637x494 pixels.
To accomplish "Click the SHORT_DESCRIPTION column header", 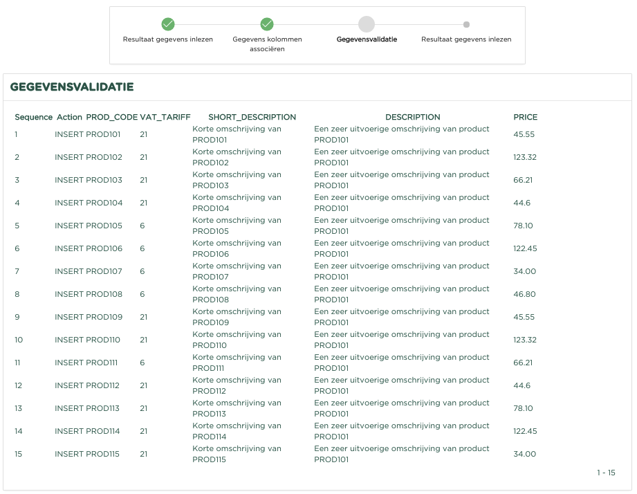I will tap(252, 117).
